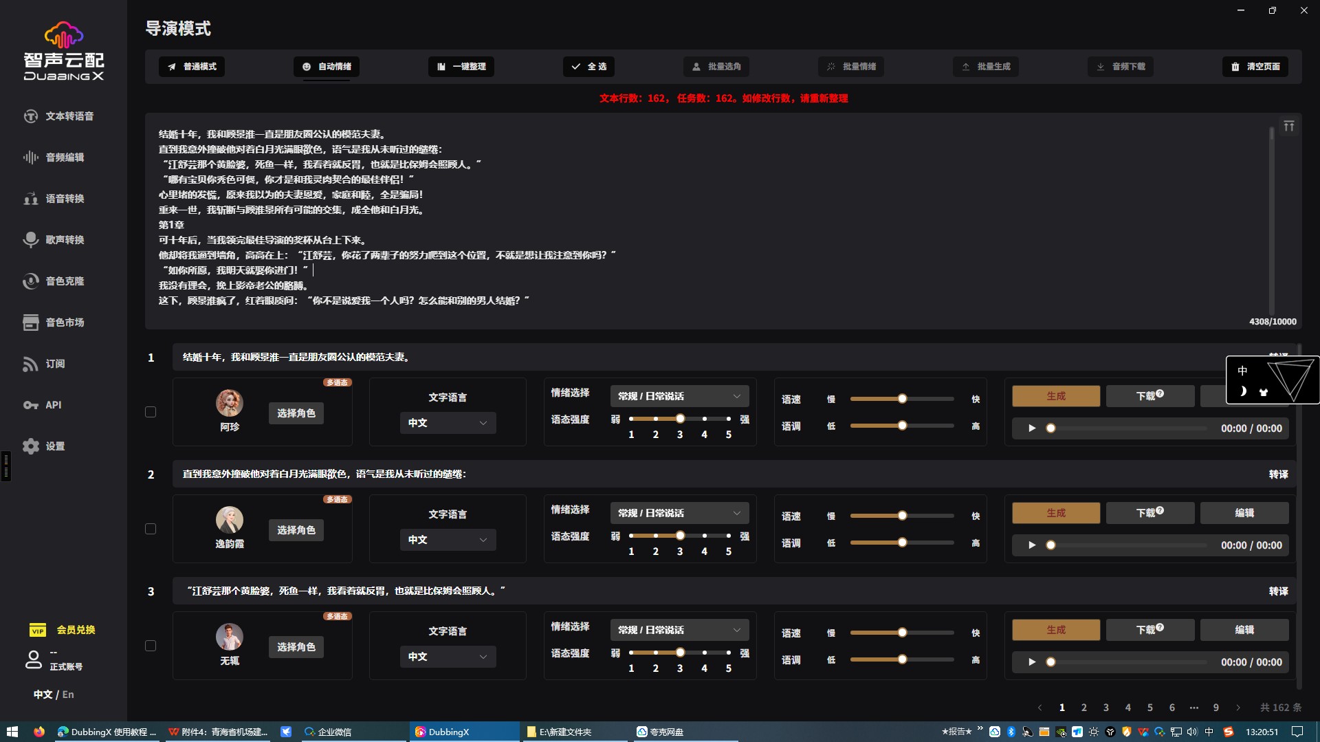Image resolution: width=1320 pixels, height=742 pixels.
Task: Tick the checkbox for row 2
Action: point(151,529)
